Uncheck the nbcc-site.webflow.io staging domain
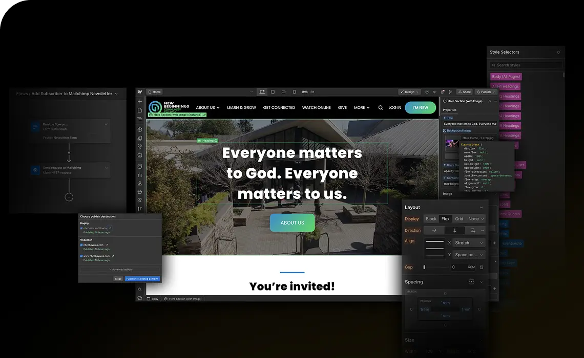The image size is (584, 358). [81, 228]
